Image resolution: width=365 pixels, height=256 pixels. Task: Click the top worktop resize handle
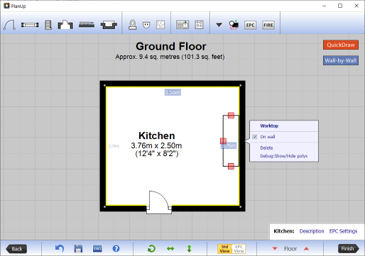pyautogui.click(x=231, y=116)
